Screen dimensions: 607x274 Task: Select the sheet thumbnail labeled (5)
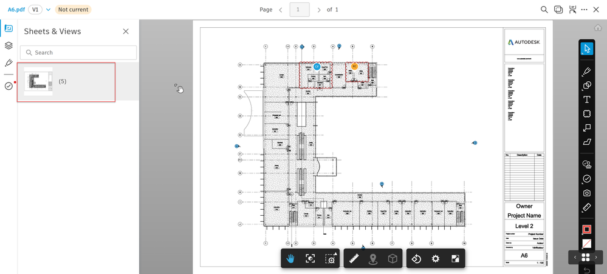[66, 82]
